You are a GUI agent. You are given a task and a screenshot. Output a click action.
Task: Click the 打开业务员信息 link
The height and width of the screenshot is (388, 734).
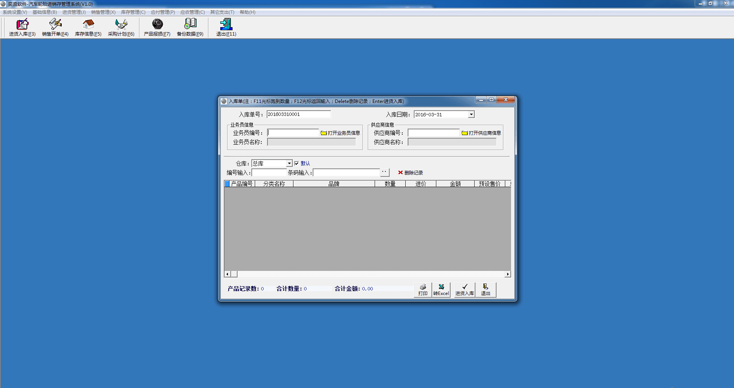pos(341,133)
